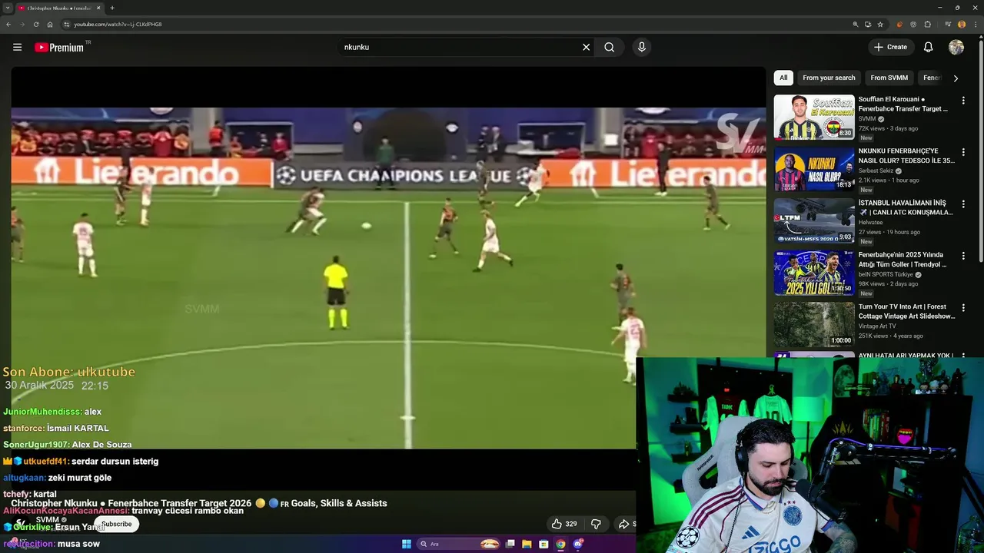This screenshot has width=984, height=553.
Task: Open the Serbest Sakiz channel link
Action: point(876,171)
